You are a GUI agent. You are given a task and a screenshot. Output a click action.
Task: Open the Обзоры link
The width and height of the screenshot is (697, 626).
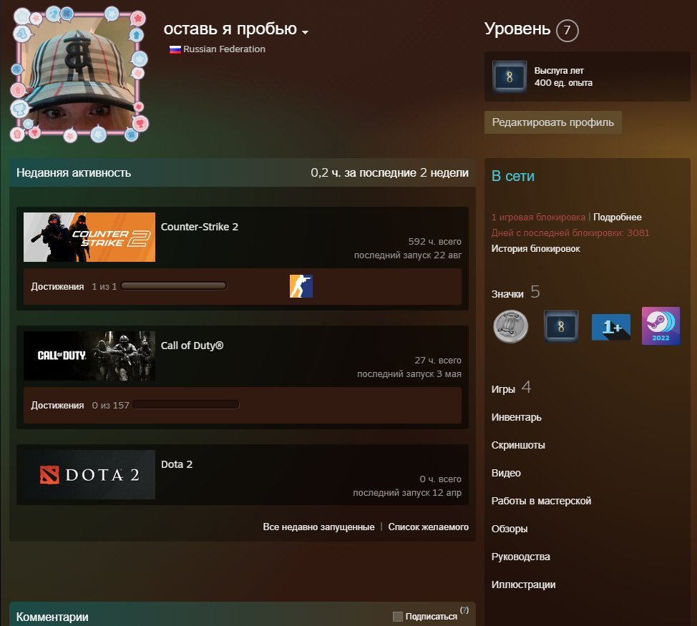pos(510,529)
